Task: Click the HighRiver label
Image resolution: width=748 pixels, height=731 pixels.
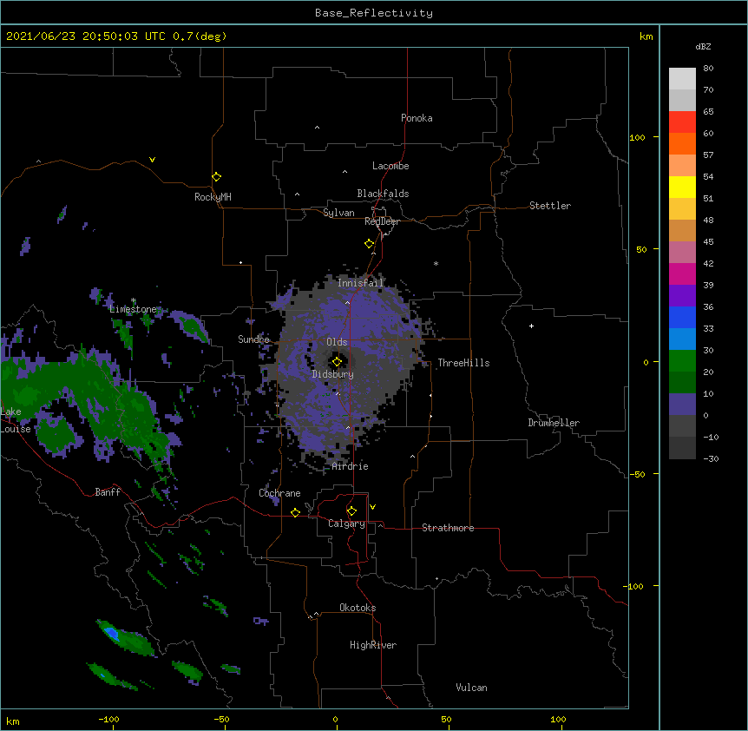Action: click(x=373, y=645)
